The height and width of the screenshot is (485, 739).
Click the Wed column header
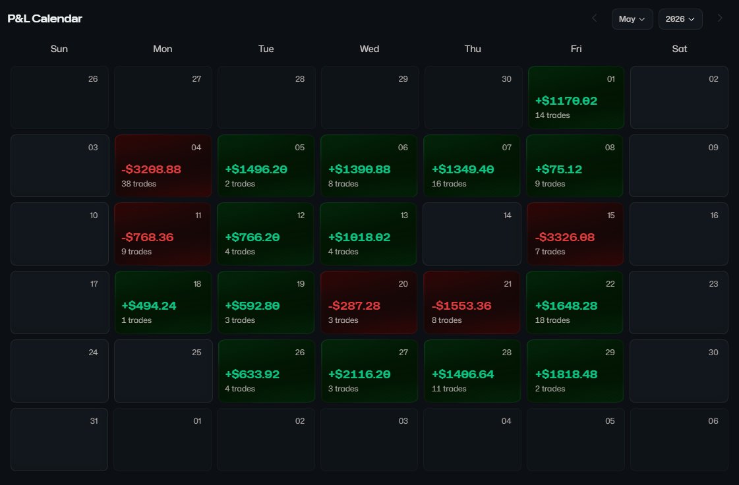click(369, 49)
